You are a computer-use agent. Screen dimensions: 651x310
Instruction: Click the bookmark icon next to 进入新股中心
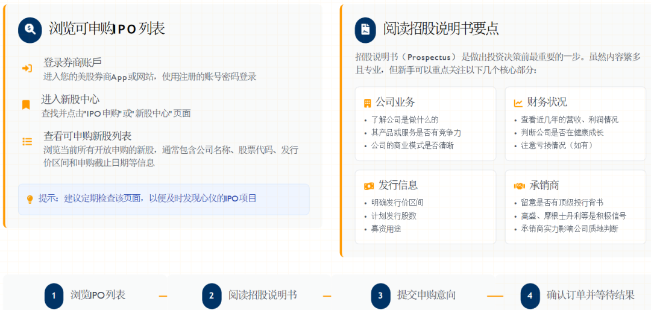click(x=26, y=105)
